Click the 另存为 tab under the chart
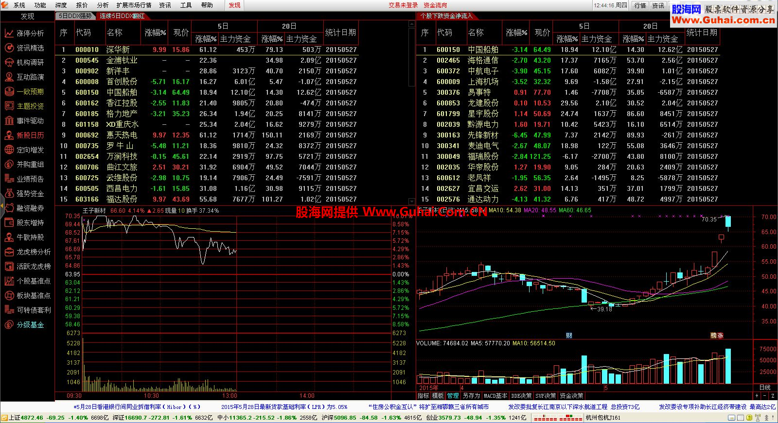778x423 pixels. tap(471, 396)
